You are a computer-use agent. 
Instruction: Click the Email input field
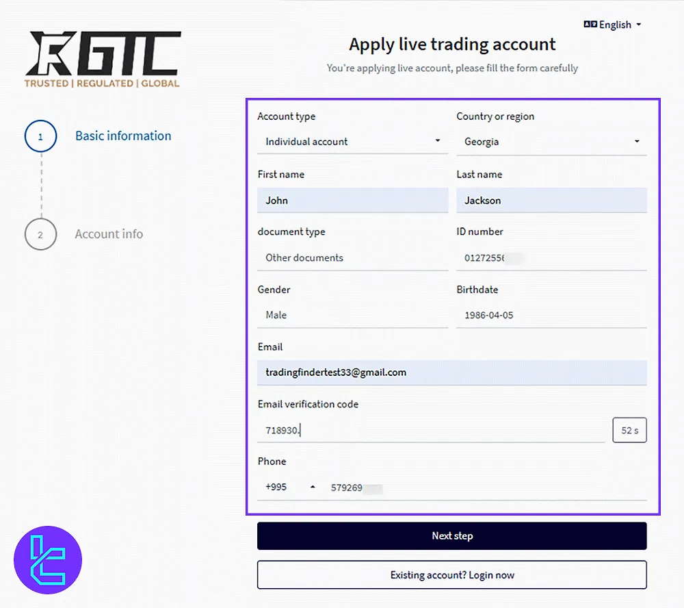(x=452, y=372)
